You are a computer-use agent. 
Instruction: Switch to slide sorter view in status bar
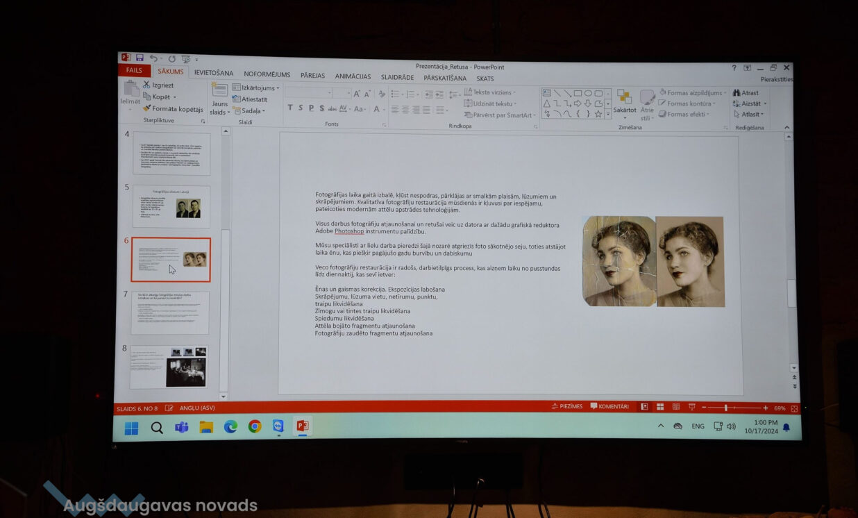[658, 407]
